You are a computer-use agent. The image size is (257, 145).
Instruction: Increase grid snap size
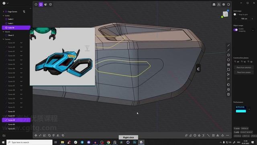(x=252, y=19)
